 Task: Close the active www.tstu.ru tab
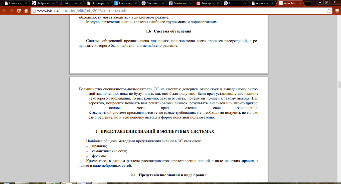pyautogui.click(x=301, y=3)
